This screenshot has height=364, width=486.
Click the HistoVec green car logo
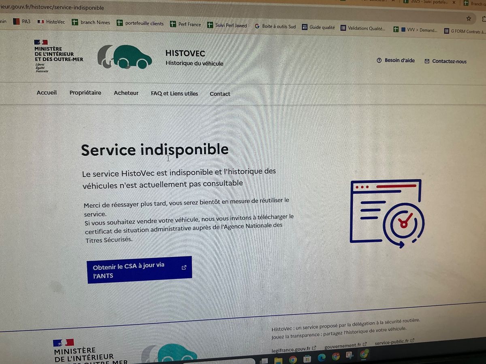coord(125,57)
